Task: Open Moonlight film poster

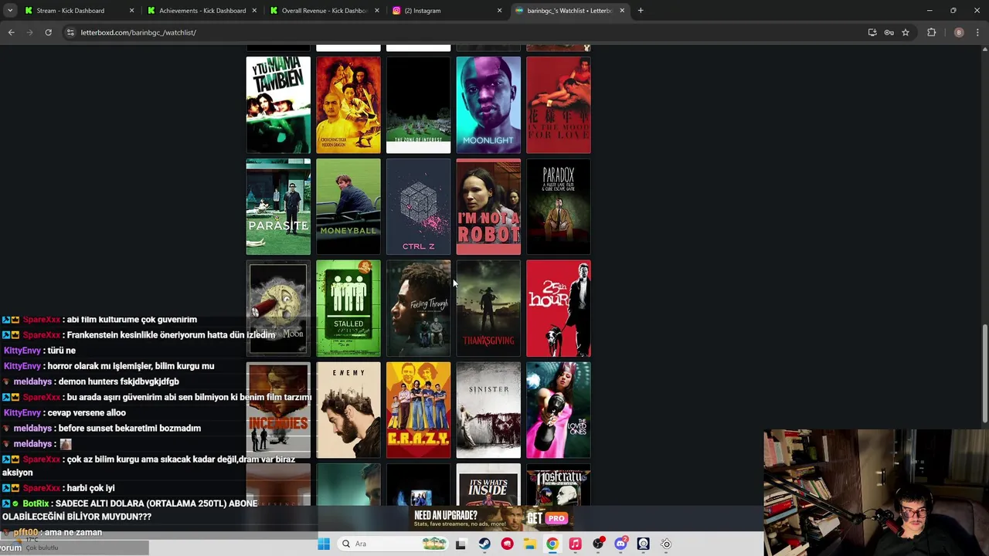Action: (488, 105)
